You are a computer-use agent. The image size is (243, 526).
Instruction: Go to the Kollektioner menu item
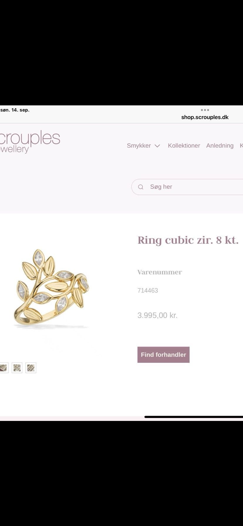(184, 146)
